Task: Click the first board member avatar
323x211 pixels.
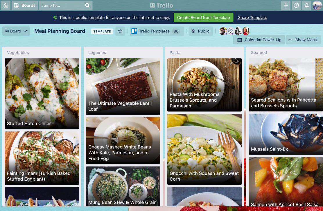Action: coord(222,31)
